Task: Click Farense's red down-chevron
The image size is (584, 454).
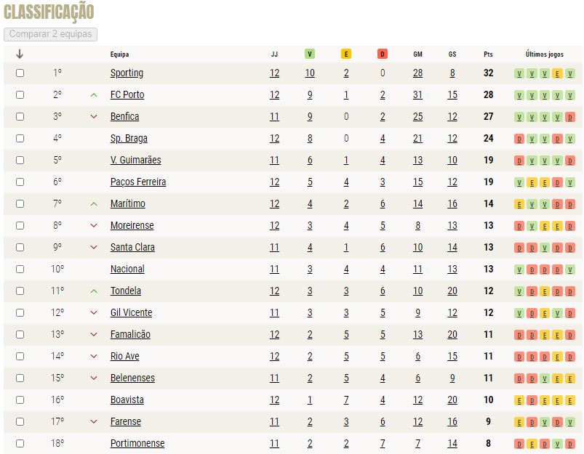Action: 94,421
